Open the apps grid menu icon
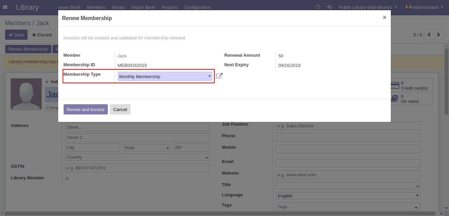Image resolution: width=449 pixels, height=216 pixels. [5, 7]
